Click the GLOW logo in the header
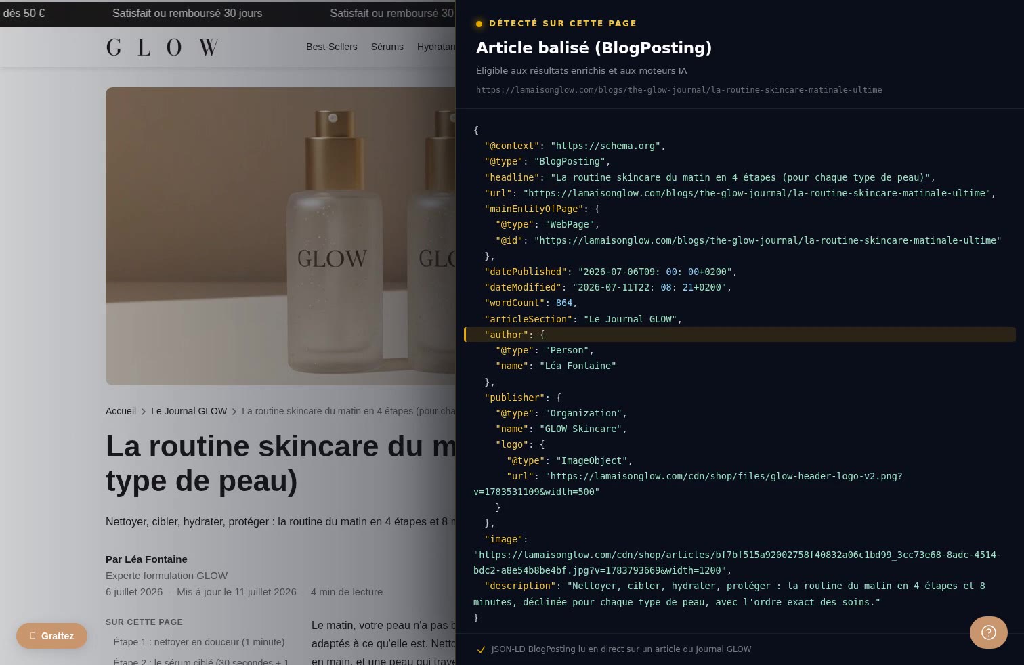This screenshot has height=665, width=1024. coord(163,47)
